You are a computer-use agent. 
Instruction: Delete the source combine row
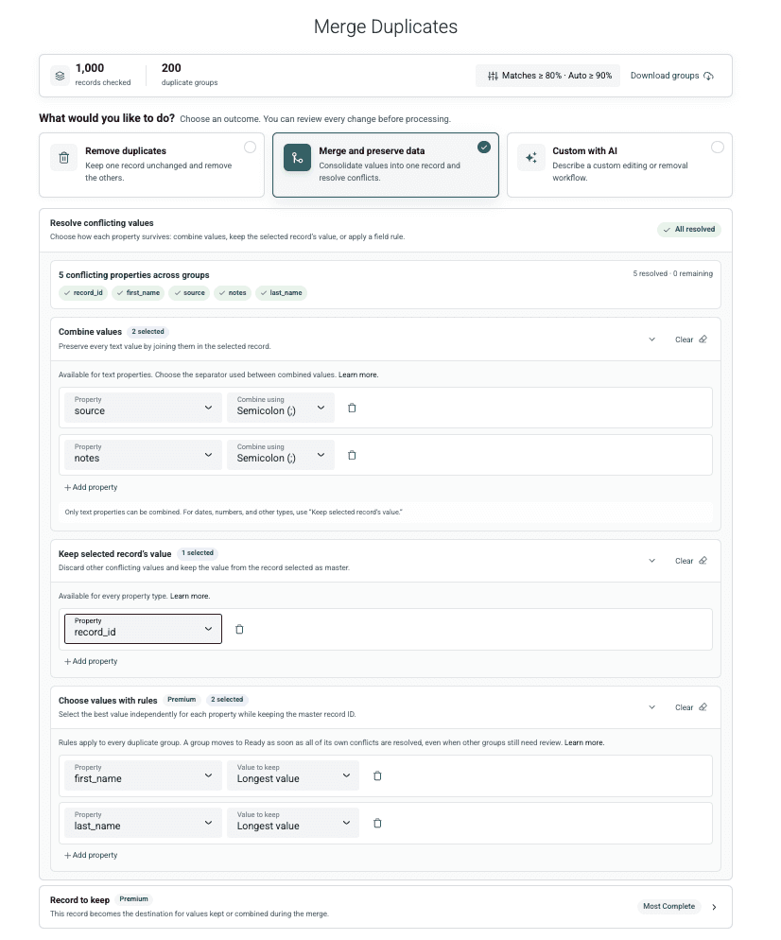coord(352,408)
